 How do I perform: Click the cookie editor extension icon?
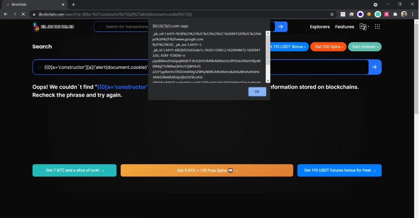369,14
